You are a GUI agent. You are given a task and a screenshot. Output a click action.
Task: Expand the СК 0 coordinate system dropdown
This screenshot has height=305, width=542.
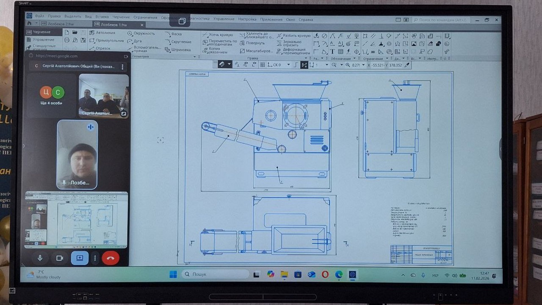pyautogui.click(x=288, y=65)
